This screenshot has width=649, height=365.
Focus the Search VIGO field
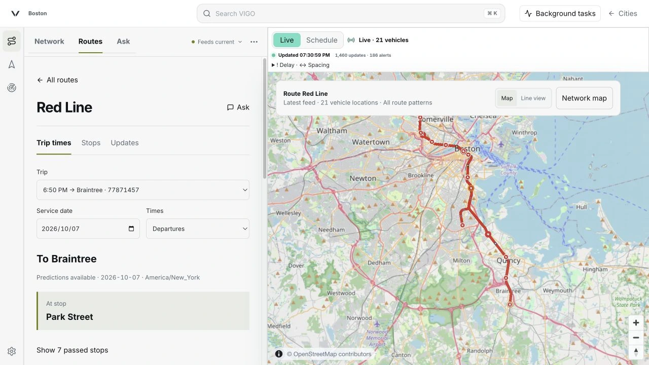(x=351, y=14)
